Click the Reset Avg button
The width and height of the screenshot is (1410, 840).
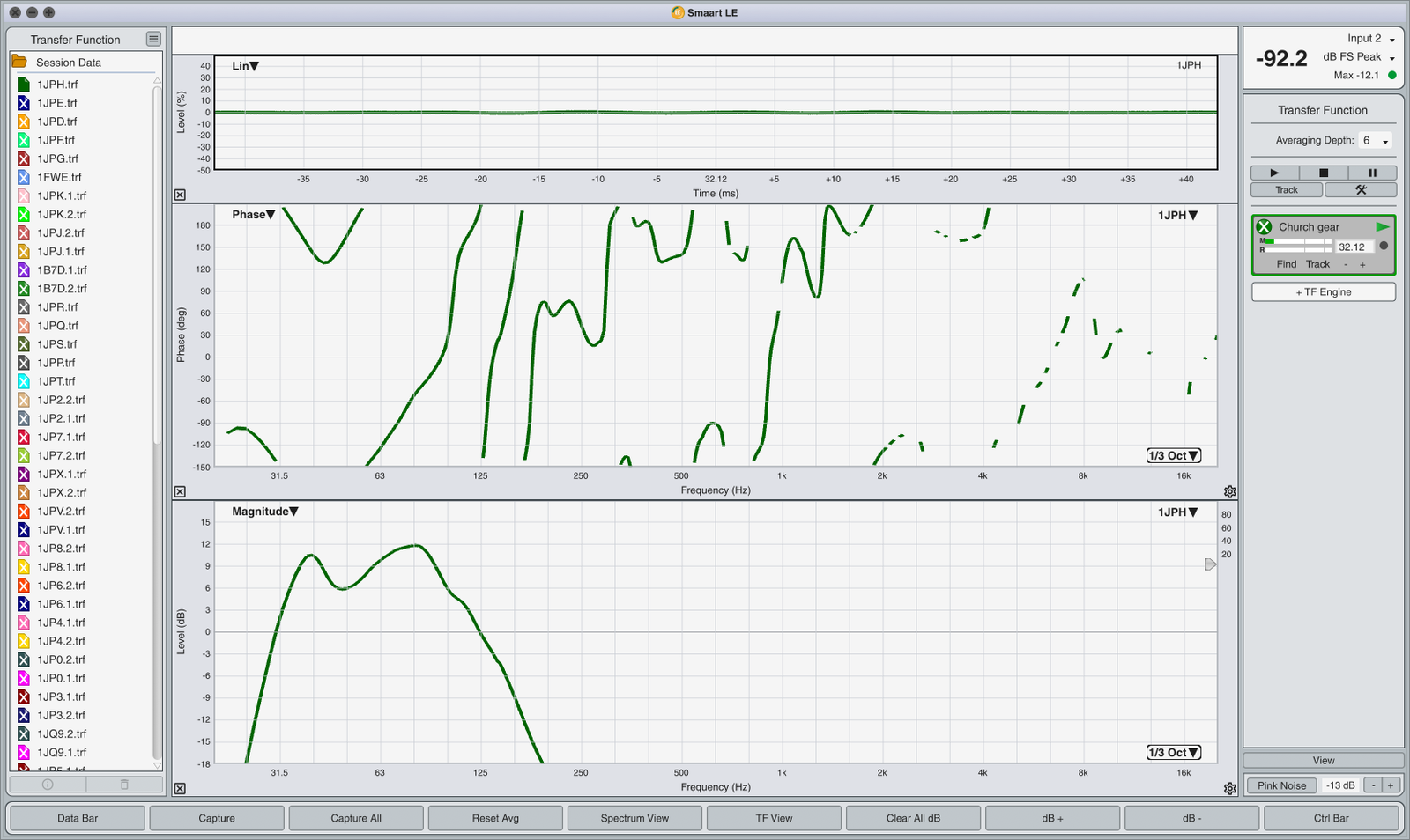click(x=495, y=818)
